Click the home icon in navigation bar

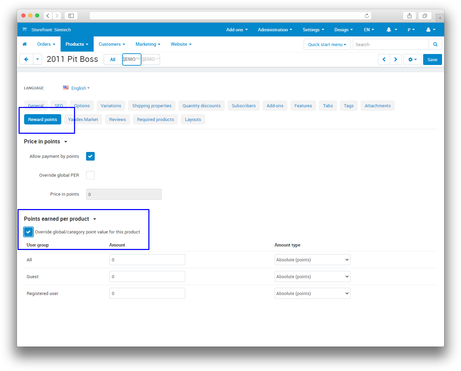pos(24,44)
